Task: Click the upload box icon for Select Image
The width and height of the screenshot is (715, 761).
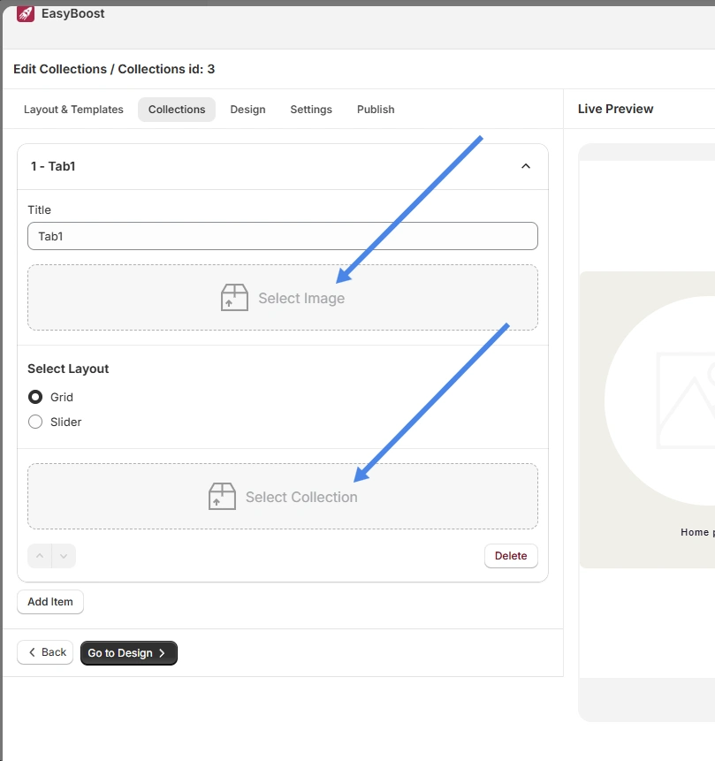Action: [234, 298]
